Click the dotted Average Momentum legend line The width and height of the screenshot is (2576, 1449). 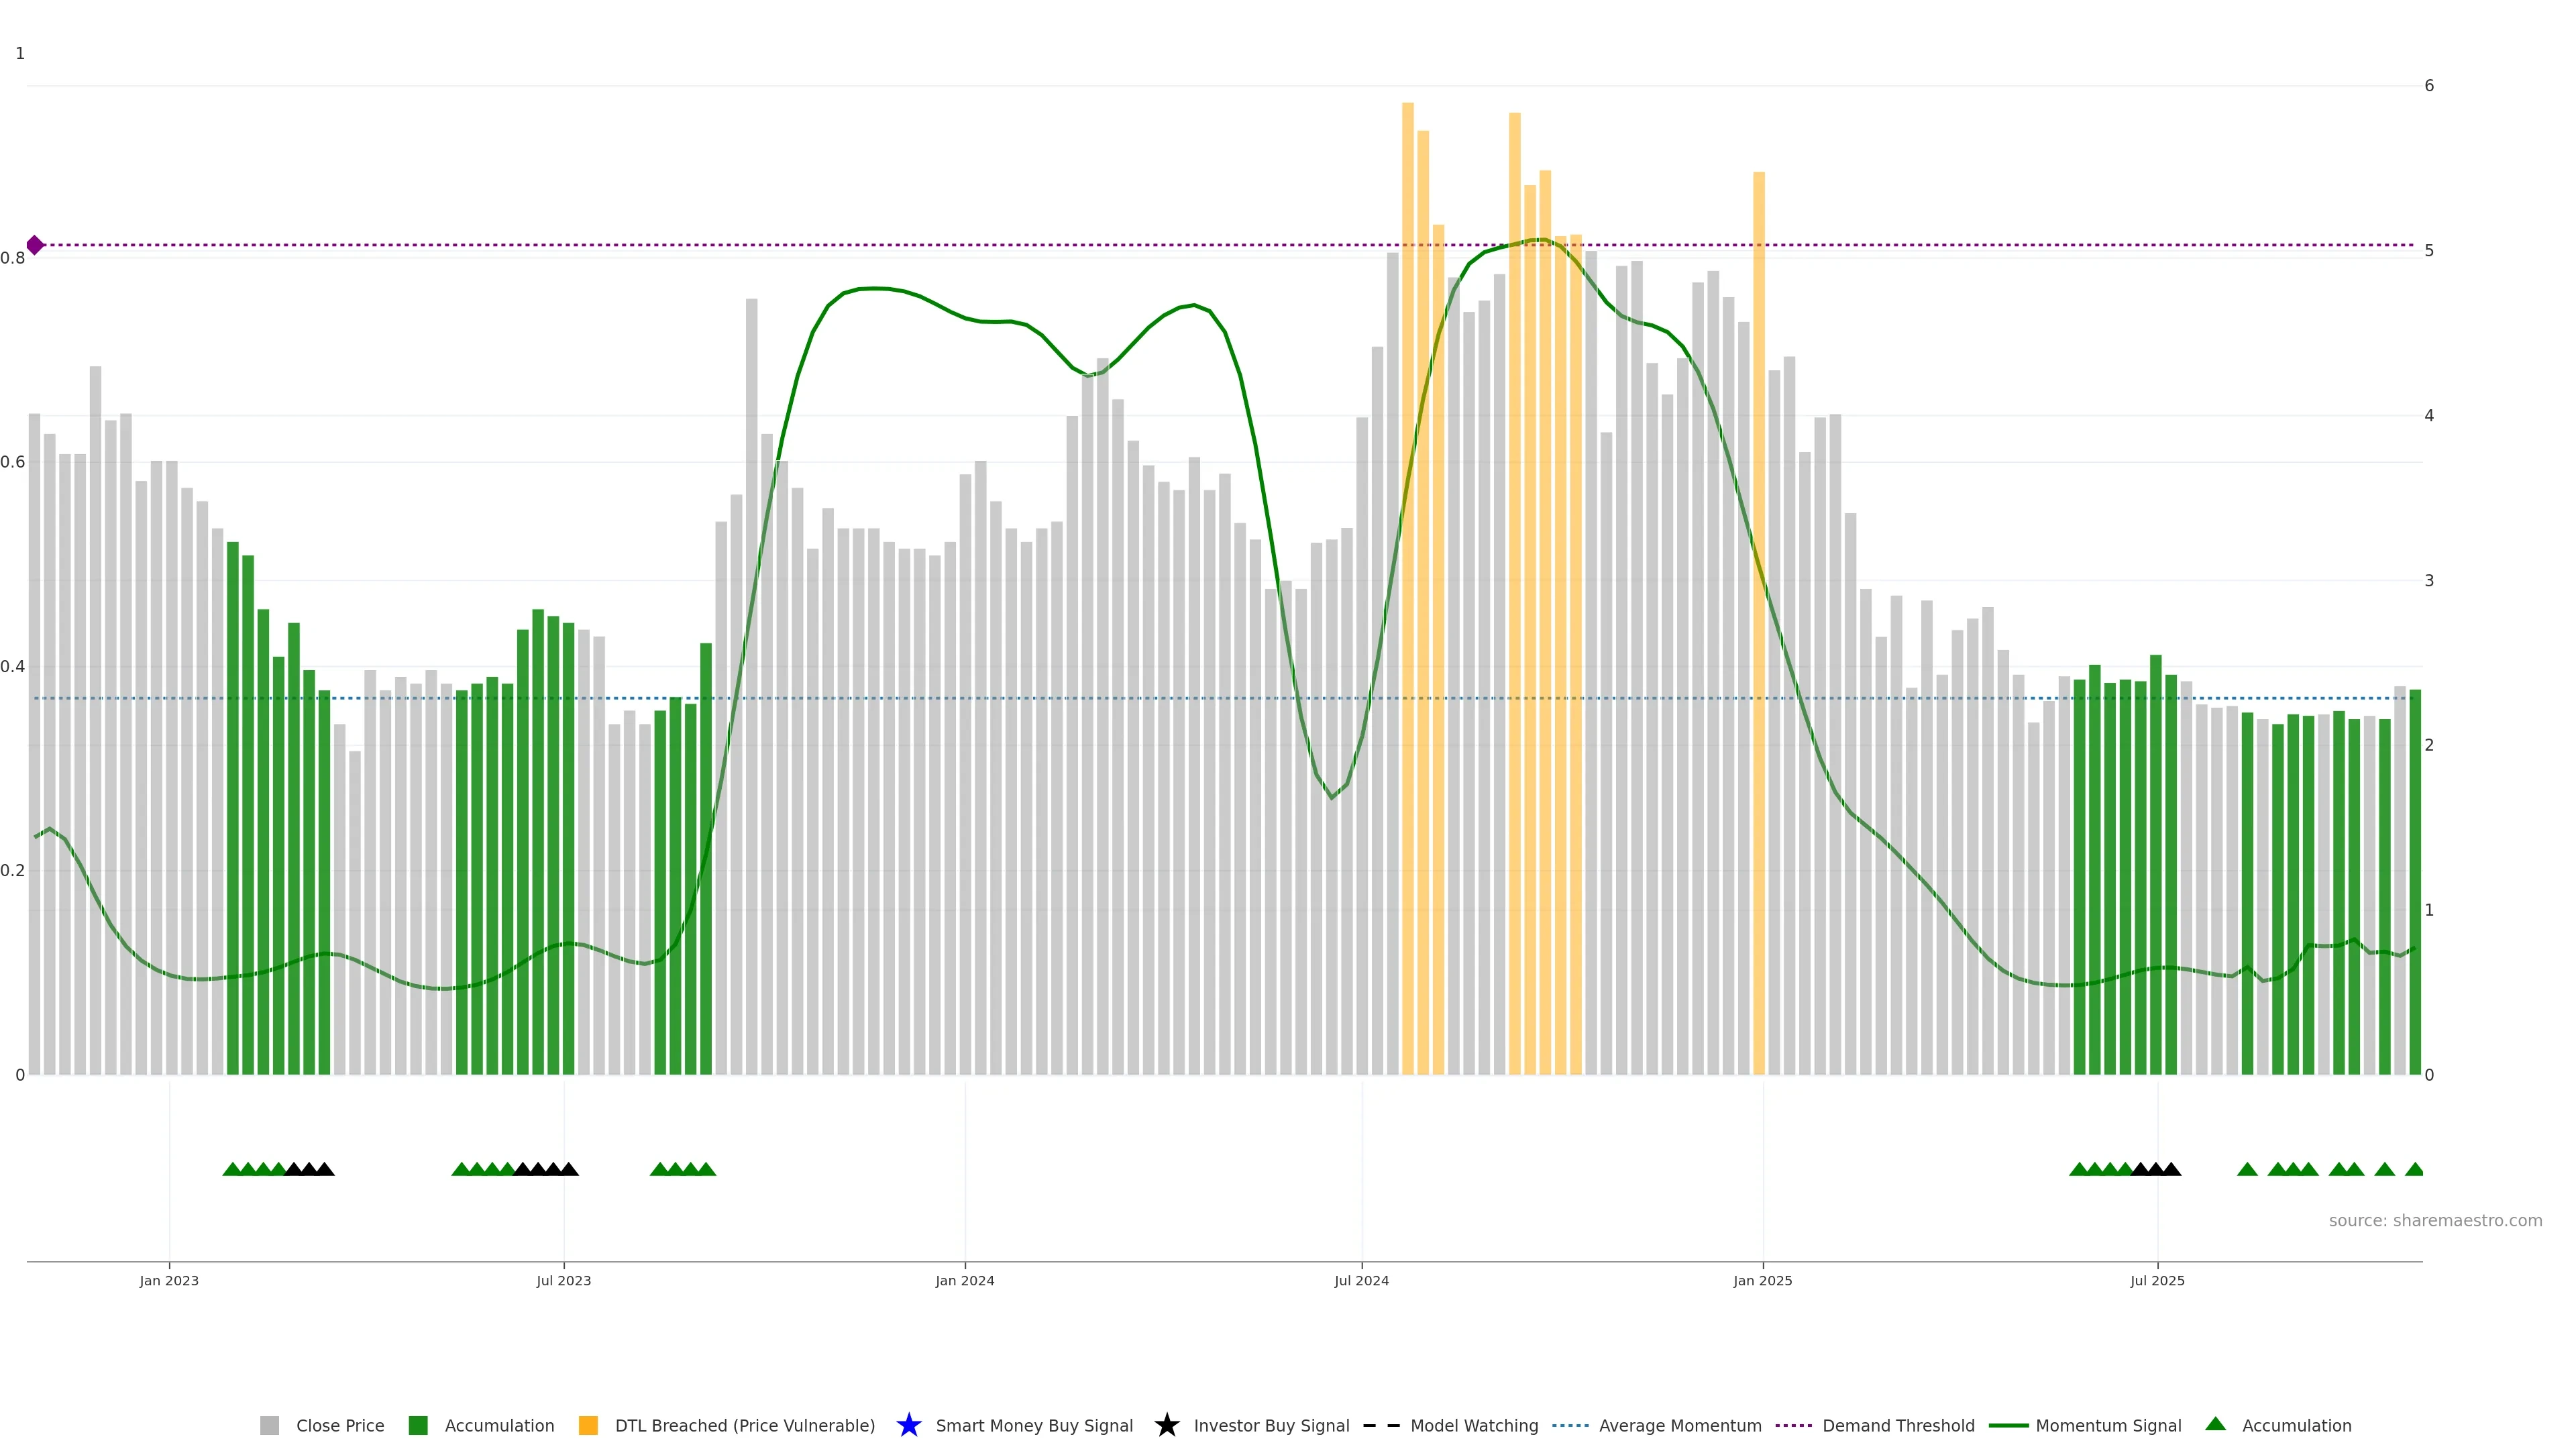1570,1425
